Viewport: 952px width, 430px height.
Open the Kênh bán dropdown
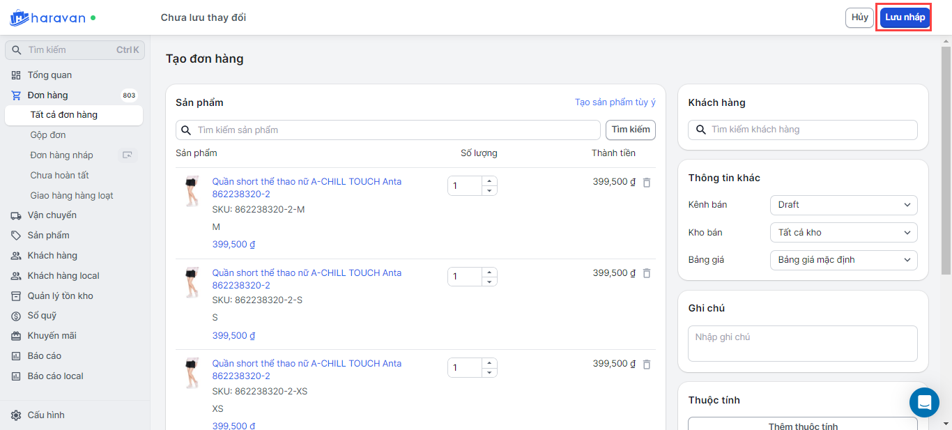[843, 205]
